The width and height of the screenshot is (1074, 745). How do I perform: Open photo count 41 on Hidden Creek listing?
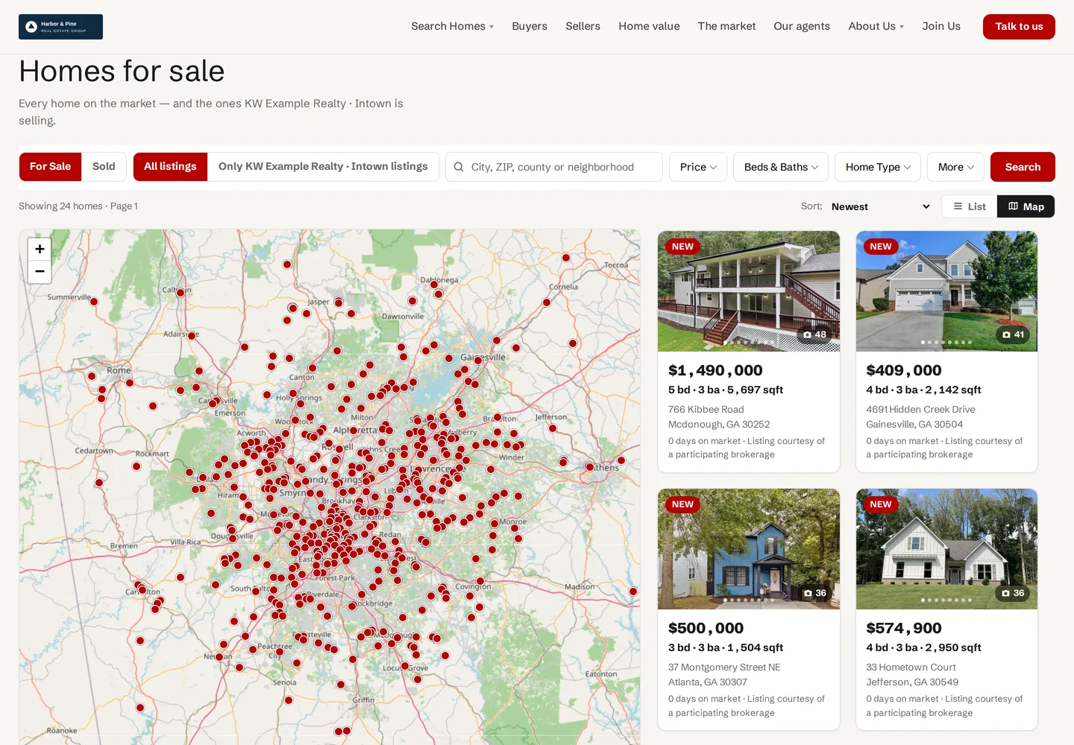click(x=1013, y=335)
